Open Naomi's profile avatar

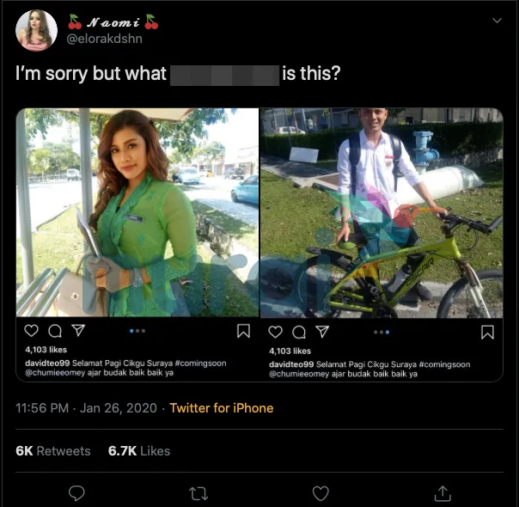36,31
